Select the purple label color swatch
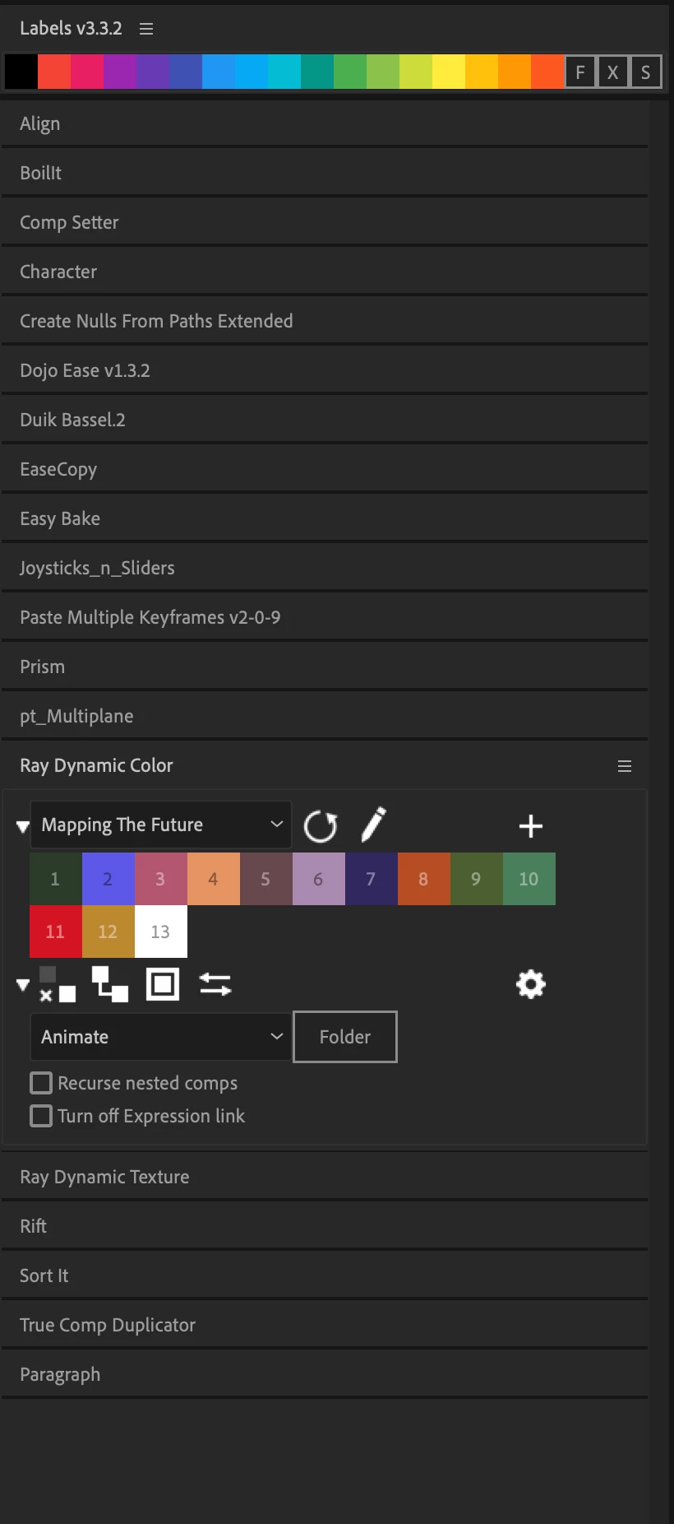This screenshot has height=1524, width=674. coord(120,72)
